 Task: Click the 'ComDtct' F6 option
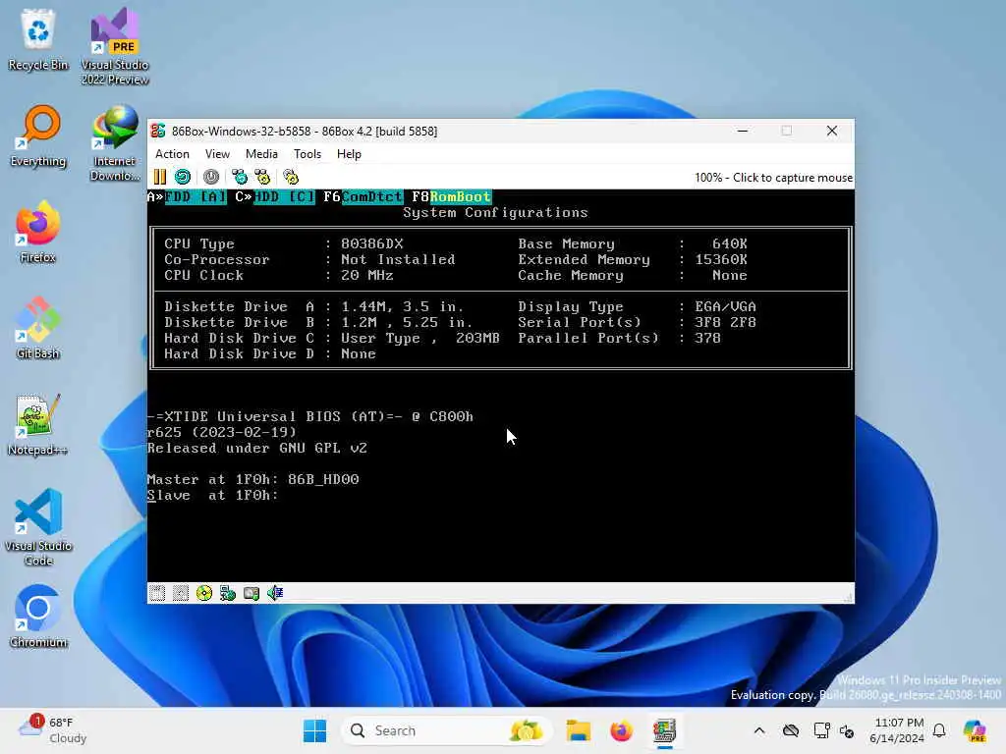click(372, 196)
